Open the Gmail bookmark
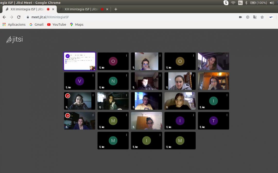Image resolution: width=278 pixels, height=173 pixels. coord(36,25)
